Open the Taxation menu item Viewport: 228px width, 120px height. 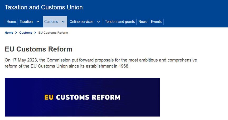click(26, 22)
